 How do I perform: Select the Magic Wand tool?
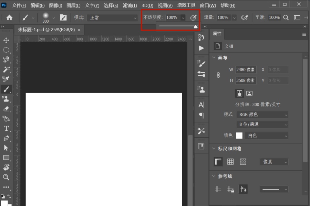tap(6, 69)
